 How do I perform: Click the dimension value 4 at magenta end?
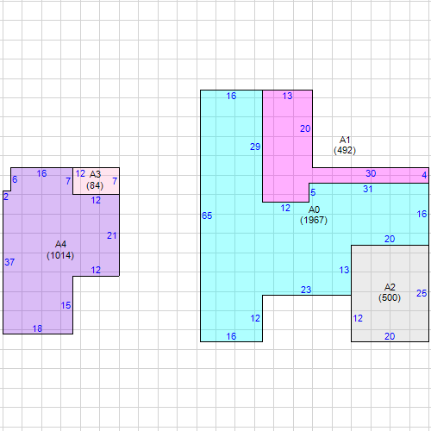pyautogui.click(x=424, y=175)
